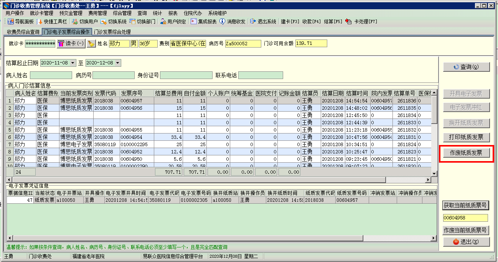Viewport: 498px width, 262px height.
Task: Select settlement time cell 12:45:50
Action: pos(357,115)
